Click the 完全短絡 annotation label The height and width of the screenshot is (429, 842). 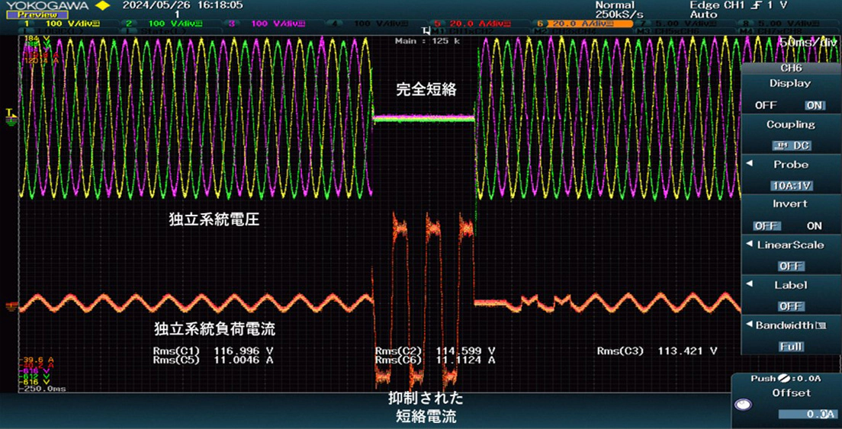click(426, 89)
